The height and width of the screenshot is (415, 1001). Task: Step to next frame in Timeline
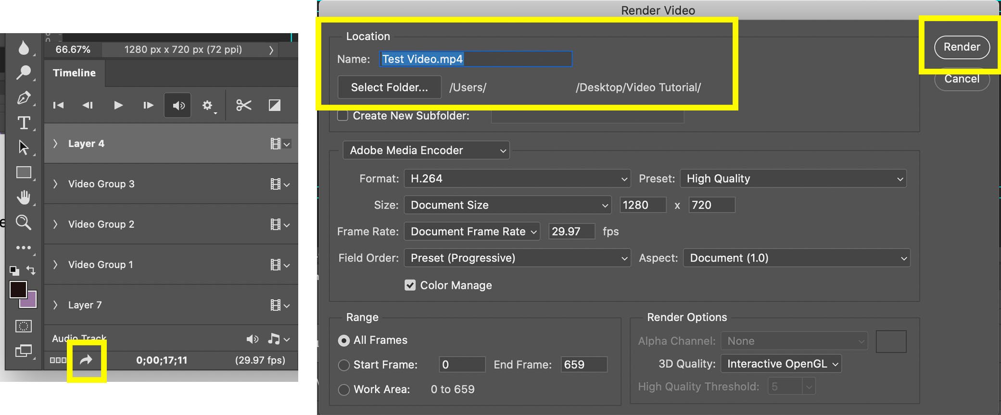coord(148,105)
